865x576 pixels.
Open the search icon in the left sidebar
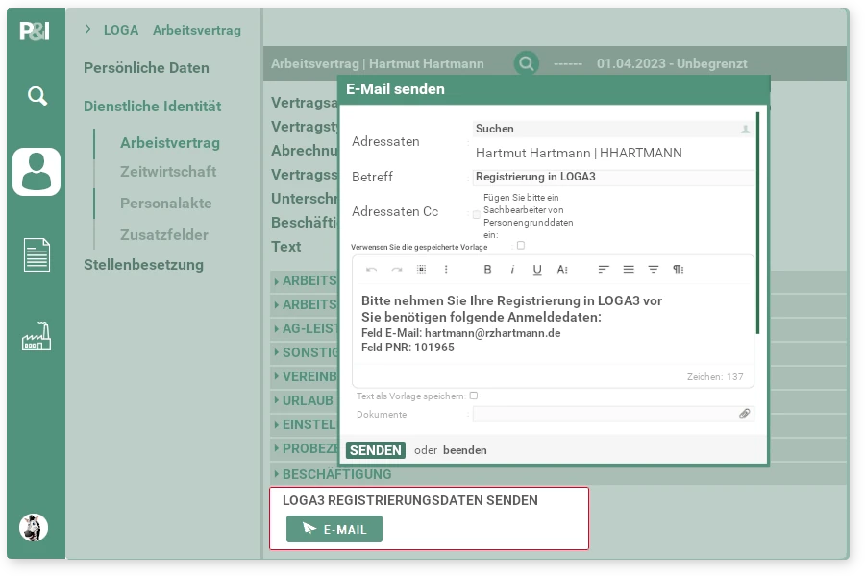pos(37,96)
